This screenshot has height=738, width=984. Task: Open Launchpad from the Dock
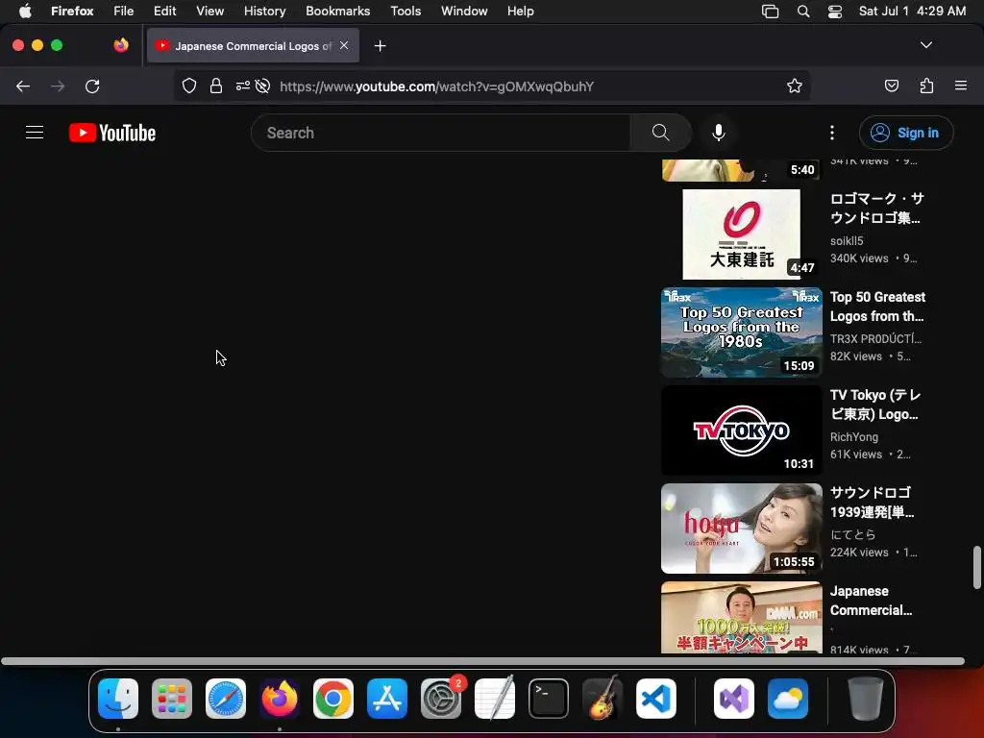(x=172, y=699)
